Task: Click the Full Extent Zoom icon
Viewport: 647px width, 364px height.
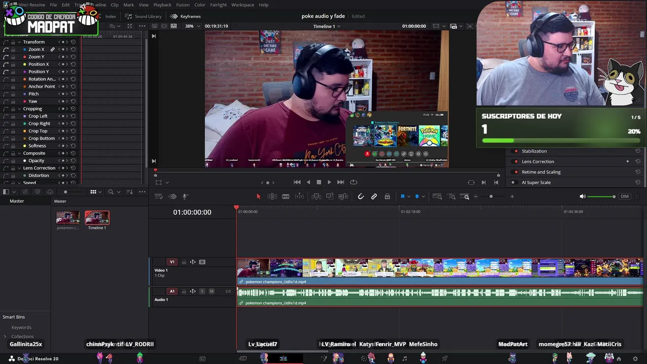Action: pyautogui.click(x=437, y=196)
